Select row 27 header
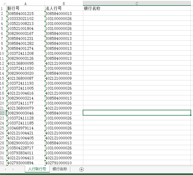This screenshot has width=193, height=175. pyautogui.click(x=3, y=138)
